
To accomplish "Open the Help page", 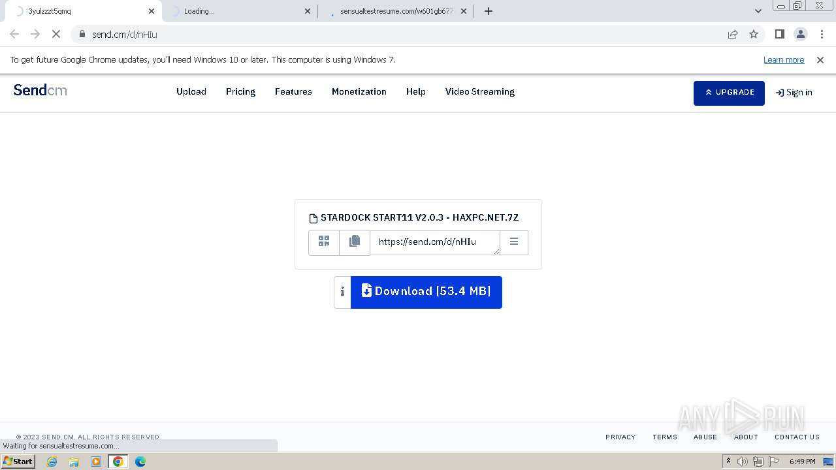I will pyautogui.click(x=416, y=92).
